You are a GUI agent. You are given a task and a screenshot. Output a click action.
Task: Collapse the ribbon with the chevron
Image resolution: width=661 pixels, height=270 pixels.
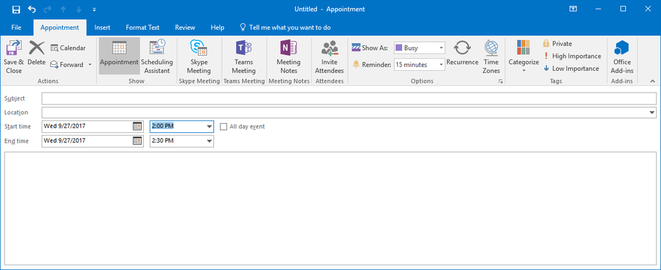coord(652,81)
